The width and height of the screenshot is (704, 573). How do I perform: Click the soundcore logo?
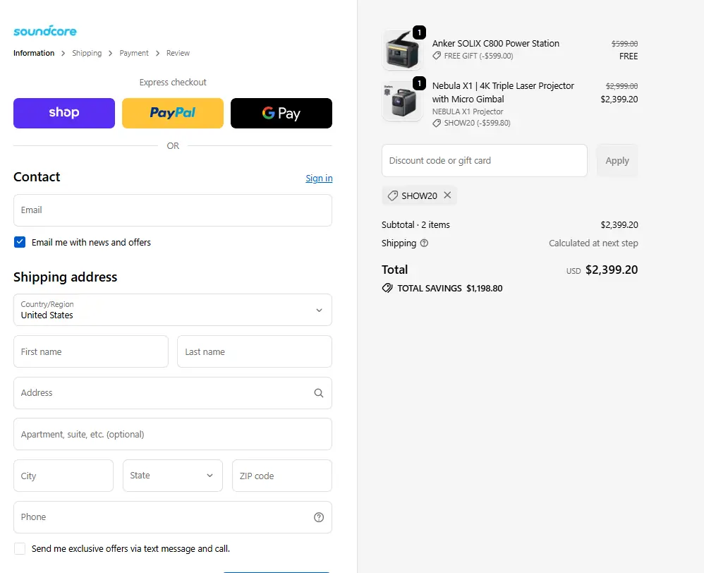pos(45,31)
